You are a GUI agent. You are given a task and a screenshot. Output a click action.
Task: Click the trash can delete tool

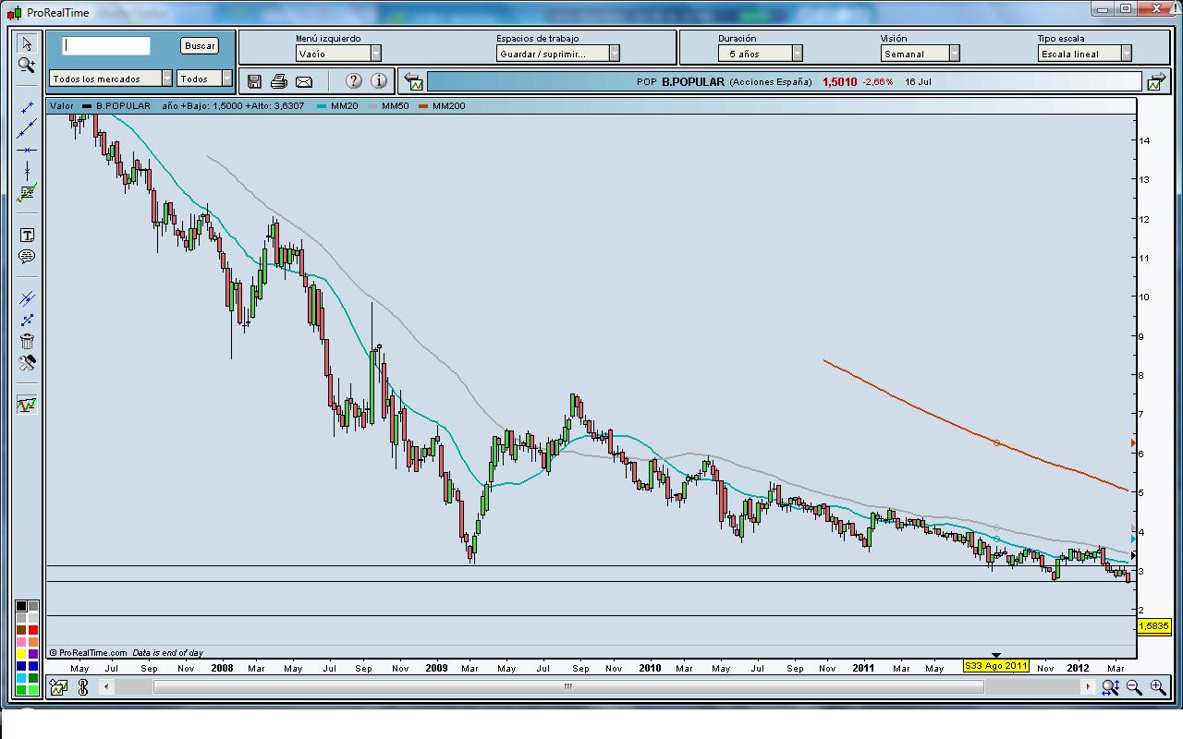27,341
